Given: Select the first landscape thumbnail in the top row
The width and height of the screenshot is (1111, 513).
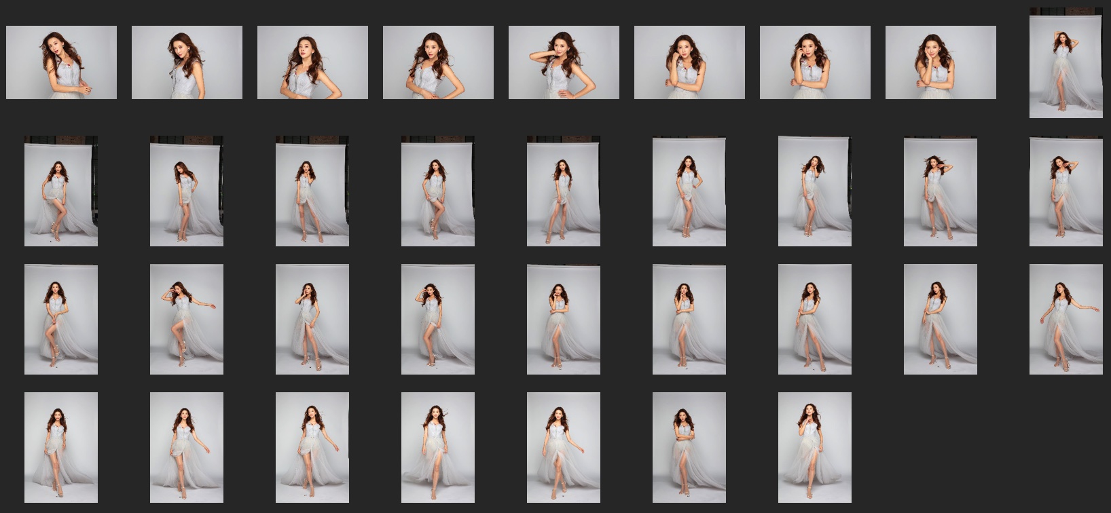Looking at the screenshot, I should coord(61,62).
